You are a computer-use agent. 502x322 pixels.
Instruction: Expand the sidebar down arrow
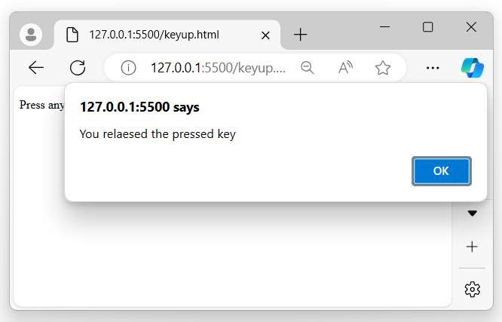pyautogui.click(x=473, y=213)
